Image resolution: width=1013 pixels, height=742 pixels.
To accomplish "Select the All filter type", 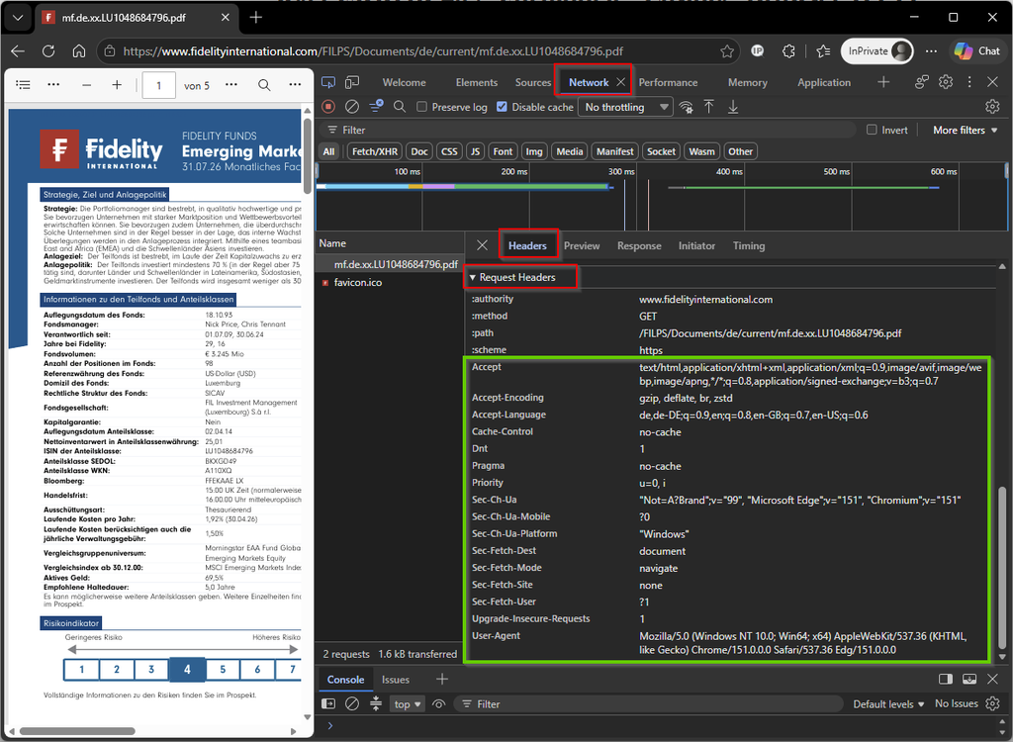I will point(328,151).
